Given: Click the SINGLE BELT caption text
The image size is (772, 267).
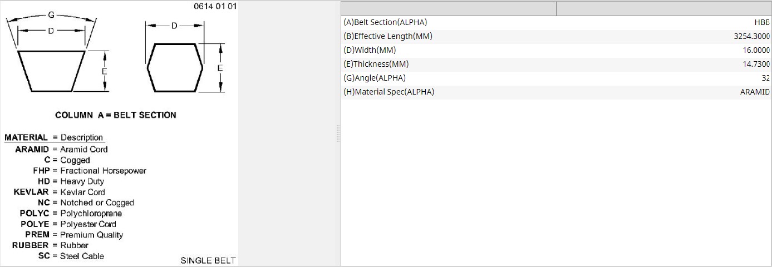Looking at the screenshot, I should pos(208,260).
